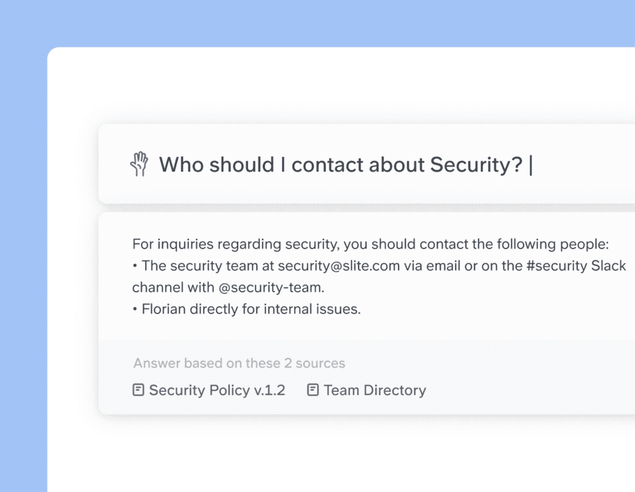Click the document icon before Team Directory
The image size is (635, 492).
point(313,390)
